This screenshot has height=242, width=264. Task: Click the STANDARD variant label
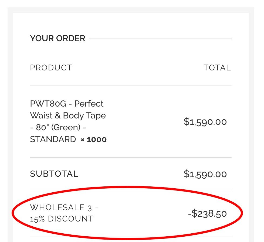pyautogui.click(x=53, y=139)
